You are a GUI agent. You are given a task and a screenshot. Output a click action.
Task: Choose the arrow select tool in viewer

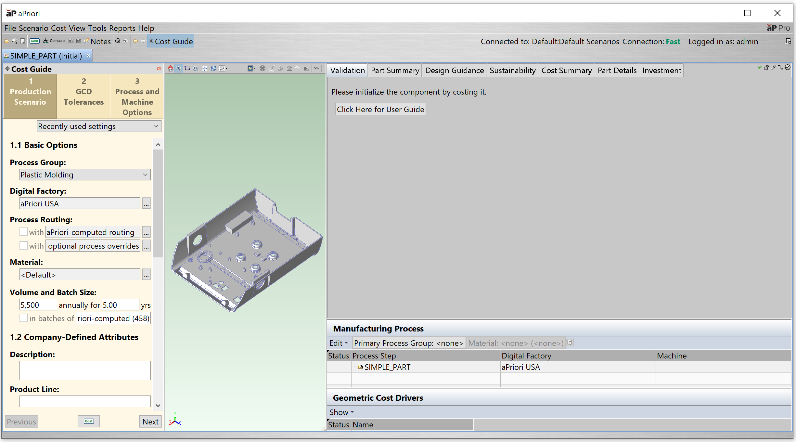tap(179, 69)
